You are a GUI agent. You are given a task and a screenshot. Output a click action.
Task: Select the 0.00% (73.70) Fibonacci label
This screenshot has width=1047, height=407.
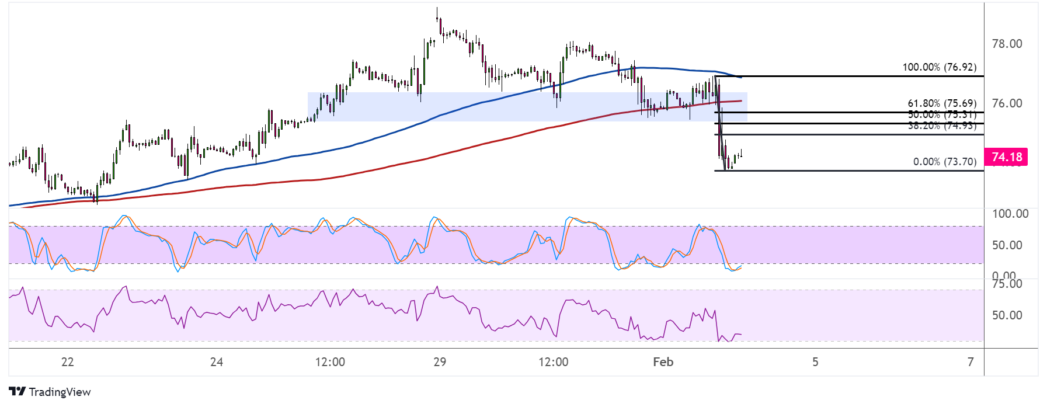click(x=944, y=162)
